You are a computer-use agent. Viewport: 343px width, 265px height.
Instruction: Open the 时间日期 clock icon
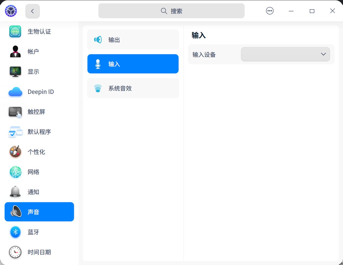pyautogui.click(x=15, y=252)
